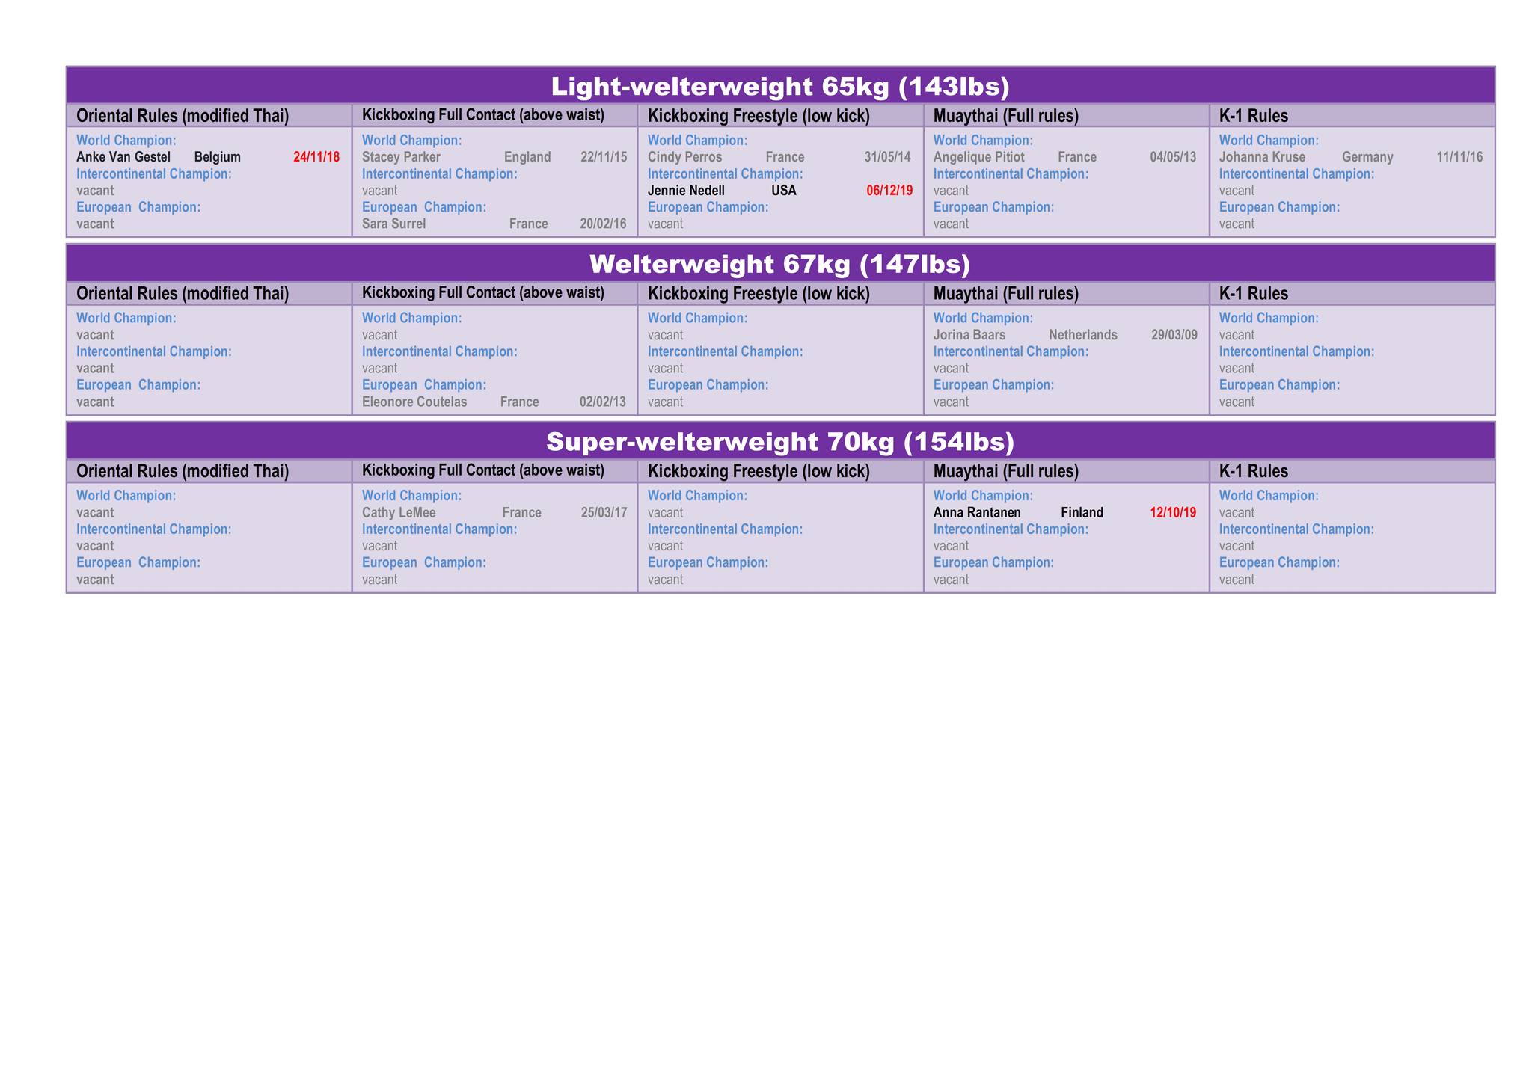
Task: Select the name Johanna Kruse
Action: click(1262, 157)
